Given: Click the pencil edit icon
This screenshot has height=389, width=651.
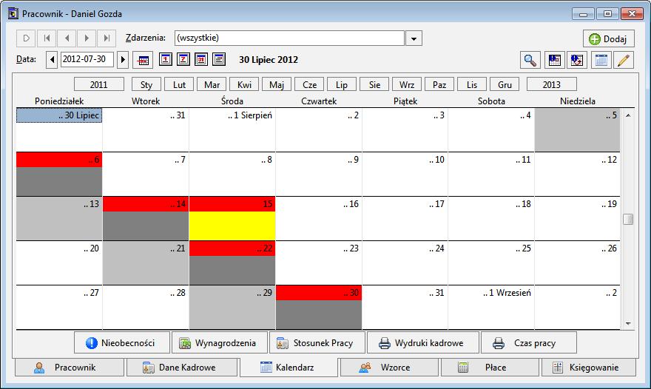Looking at the screenshot, I should pos(624,60).
